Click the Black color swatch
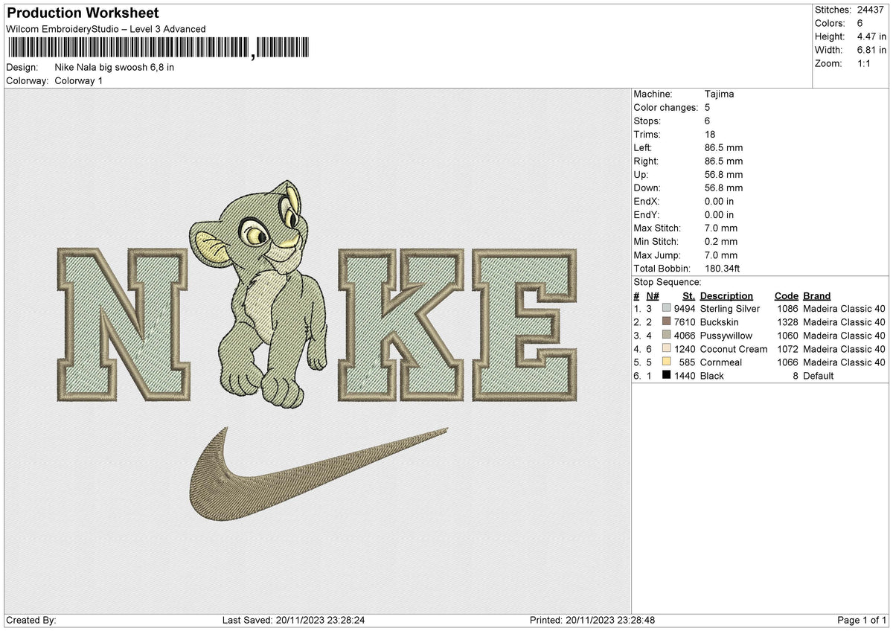This screenshot has width=893, height=631. point(667,376)
